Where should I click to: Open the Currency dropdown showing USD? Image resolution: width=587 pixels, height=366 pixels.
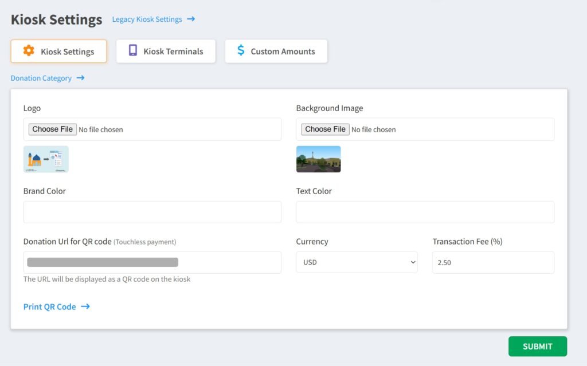tap(357, 262)
